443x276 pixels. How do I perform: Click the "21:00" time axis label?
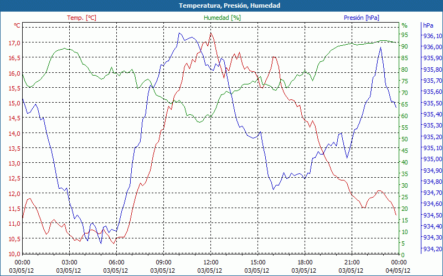(x=352, y=263)
